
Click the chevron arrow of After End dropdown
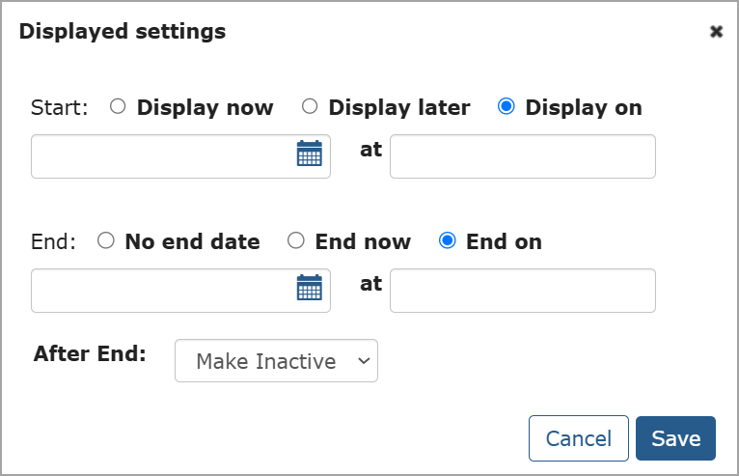[363, 361]
